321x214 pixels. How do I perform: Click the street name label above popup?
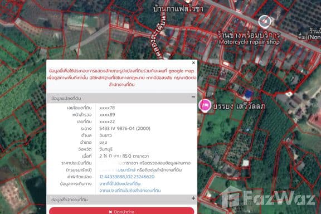[158, 36]
